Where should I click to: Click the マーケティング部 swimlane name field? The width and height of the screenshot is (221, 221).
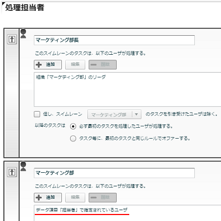click(114, 173)
